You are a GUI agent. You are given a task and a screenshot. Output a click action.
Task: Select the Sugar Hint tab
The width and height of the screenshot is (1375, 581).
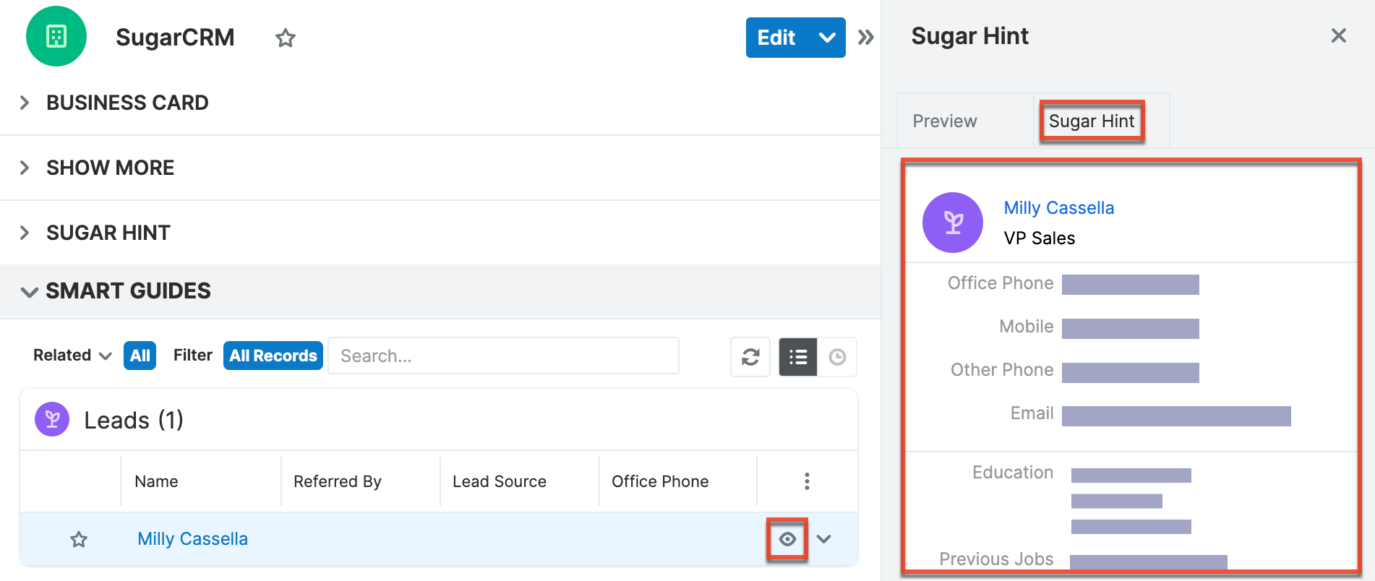pyautogui.click(x=1092, y=121)
